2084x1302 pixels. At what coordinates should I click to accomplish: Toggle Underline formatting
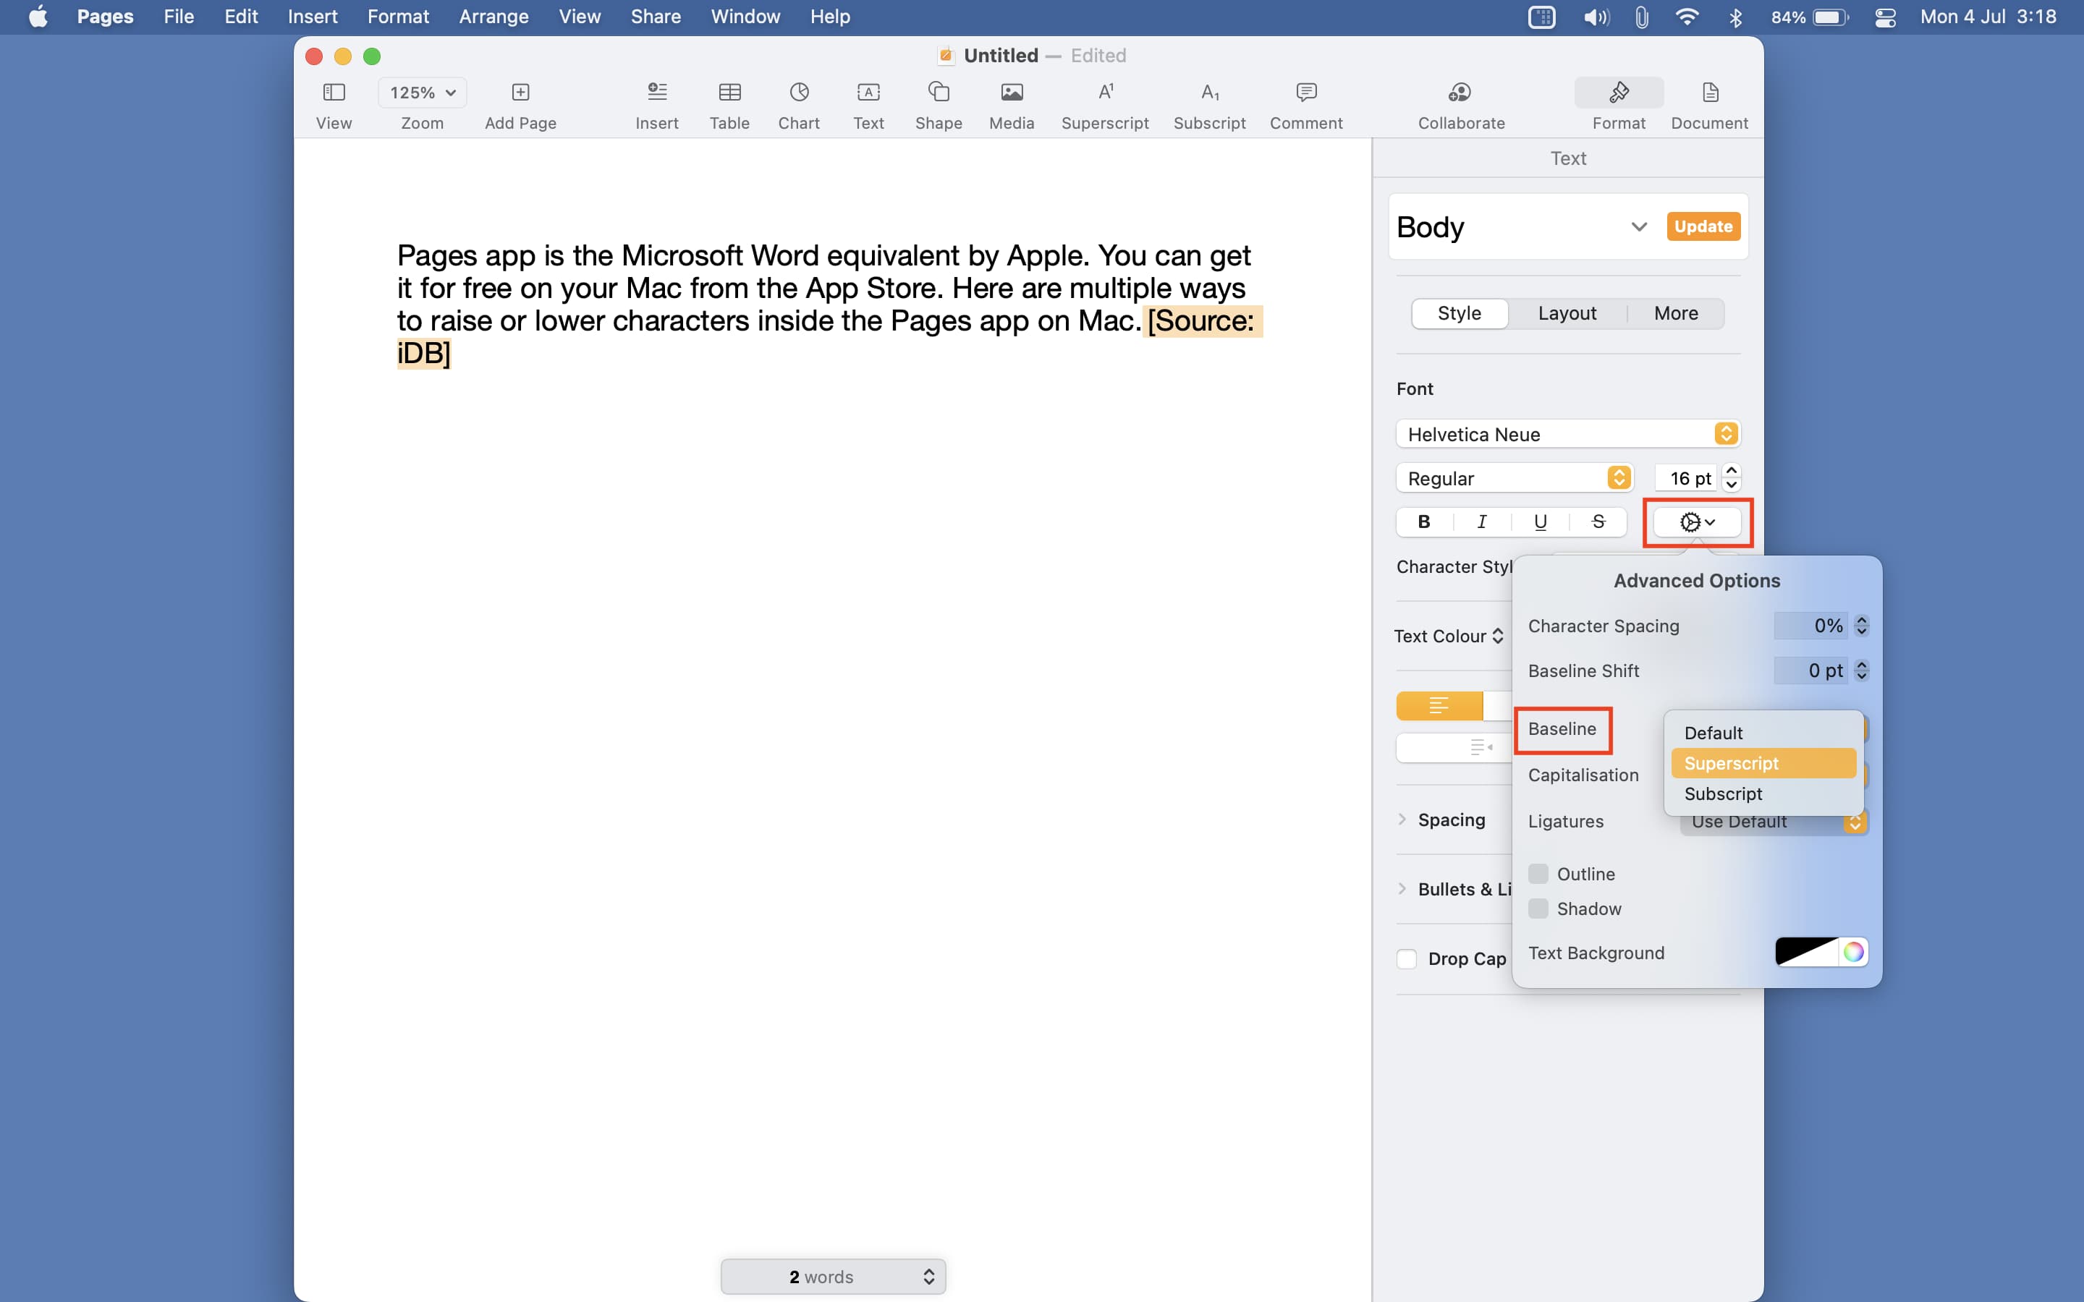coord(1540,522)
